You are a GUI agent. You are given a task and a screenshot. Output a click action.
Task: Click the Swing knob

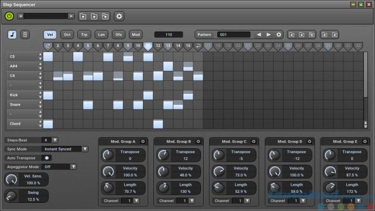pyautogui.click(x=11, y=196)
